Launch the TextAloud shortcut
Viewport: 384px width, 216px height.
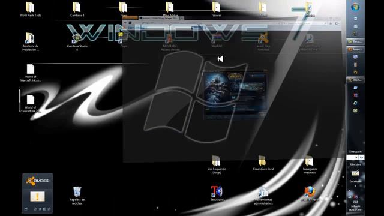(217, 193)
